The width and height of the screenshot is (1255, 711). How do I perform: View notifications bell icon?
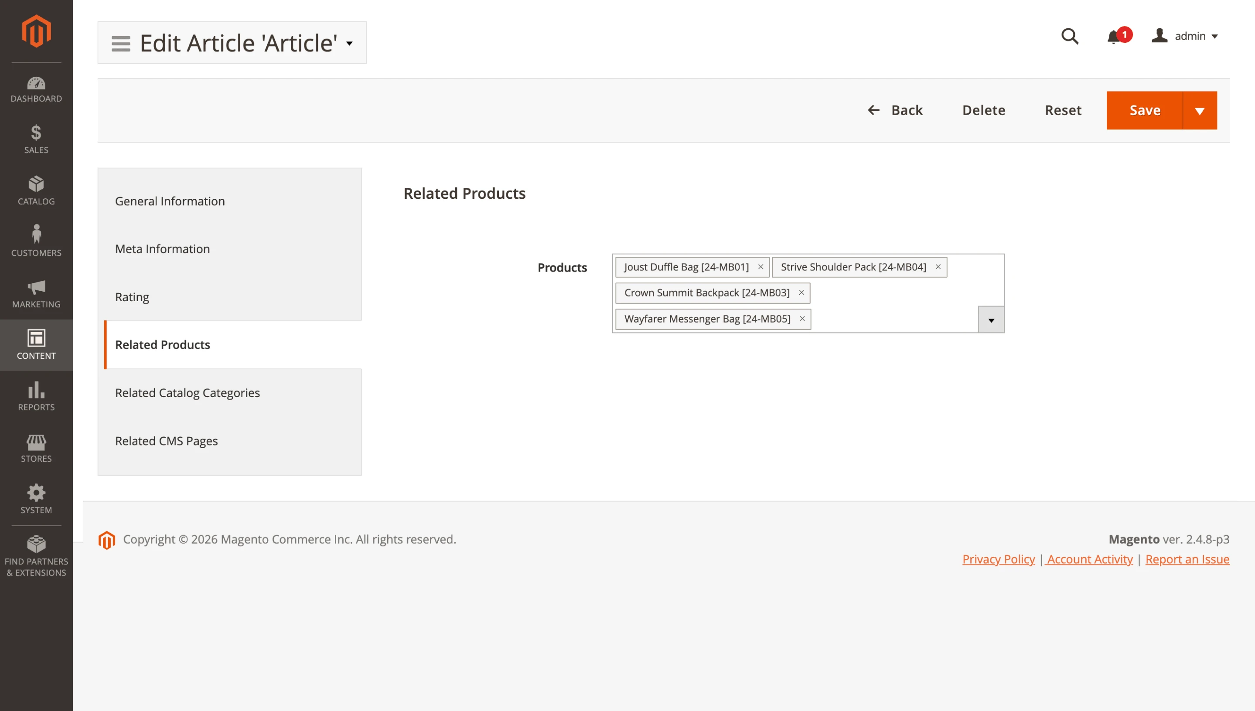1113,37
